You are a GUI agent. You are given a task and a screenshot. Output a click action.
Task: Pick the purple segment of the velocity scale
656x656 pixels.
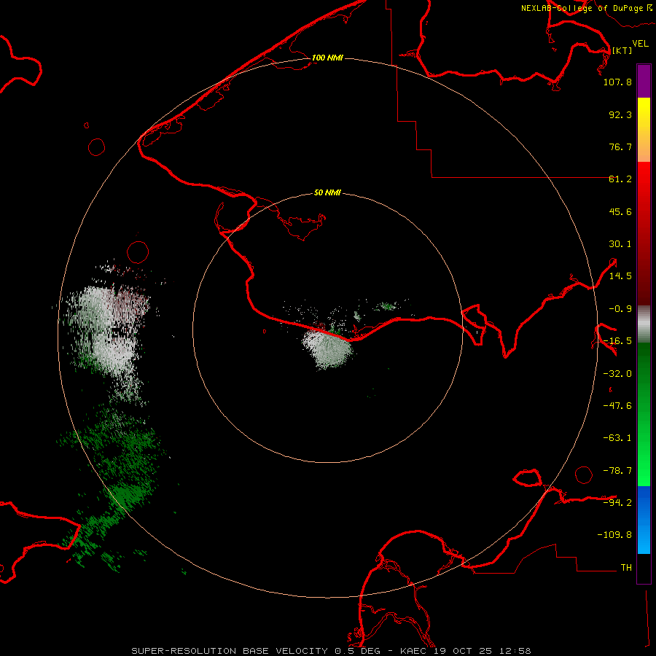644,81
